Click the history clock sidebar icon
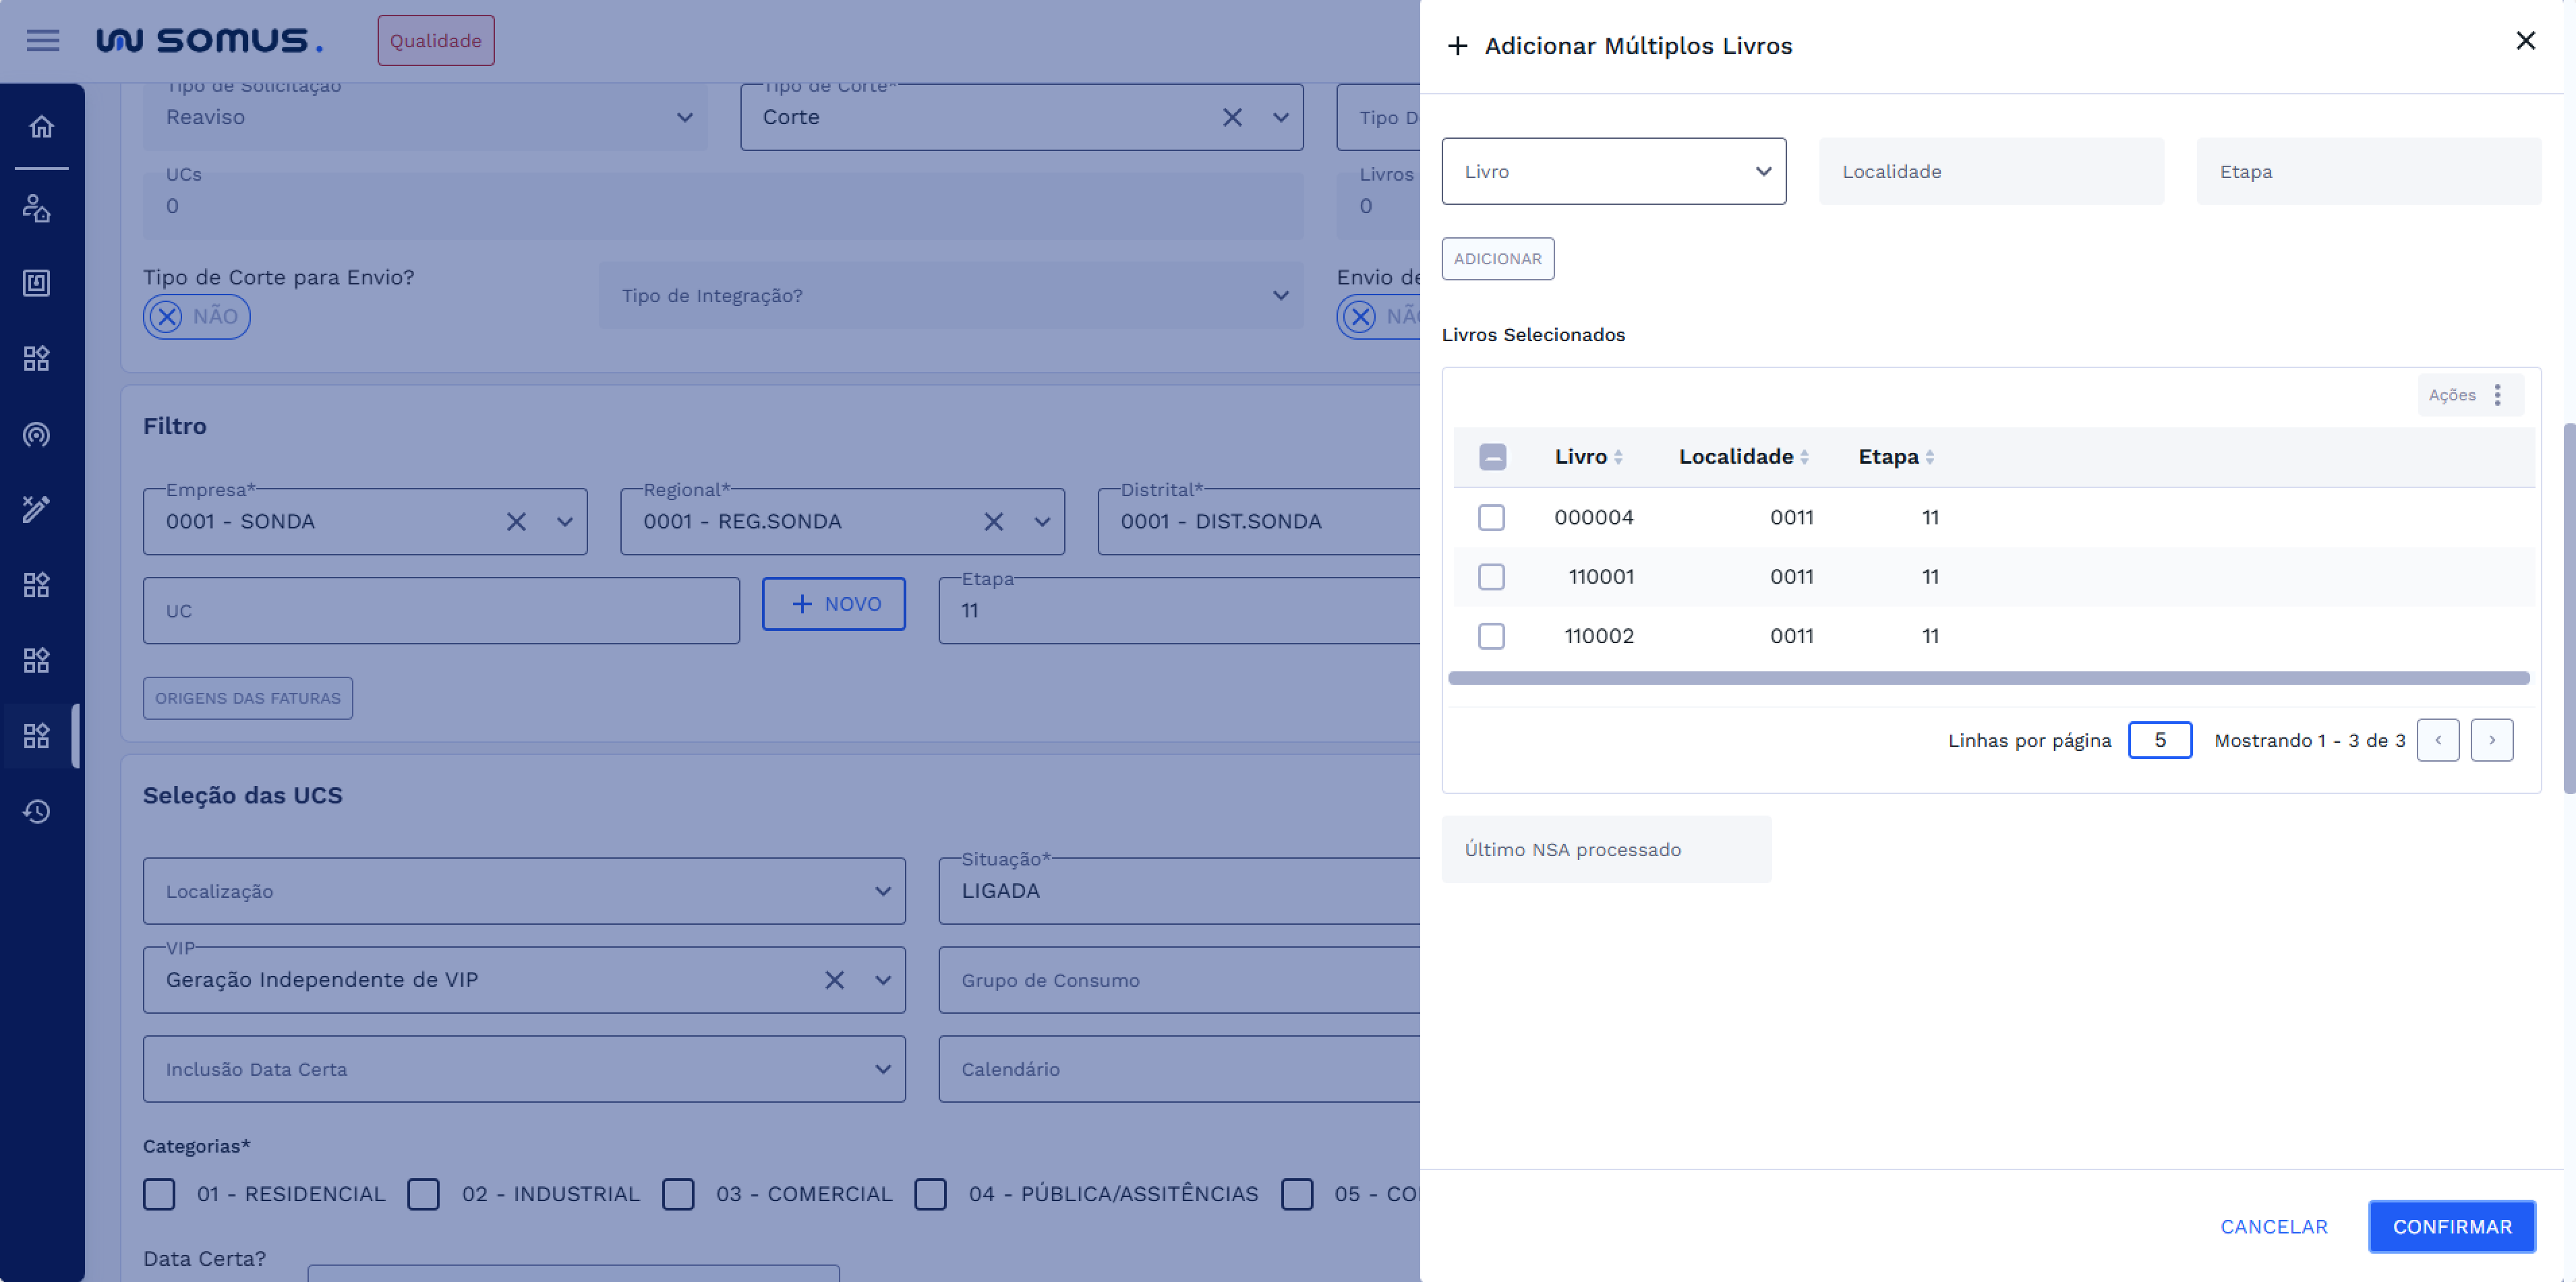Image resolution: width=2576 pixels, height=1282 pixels. coord(37,812)
